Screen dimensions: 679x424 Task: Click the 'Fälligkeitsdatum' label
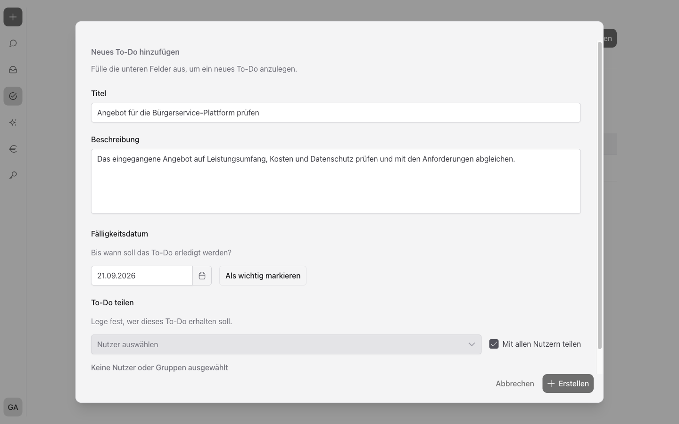[119, 234]
